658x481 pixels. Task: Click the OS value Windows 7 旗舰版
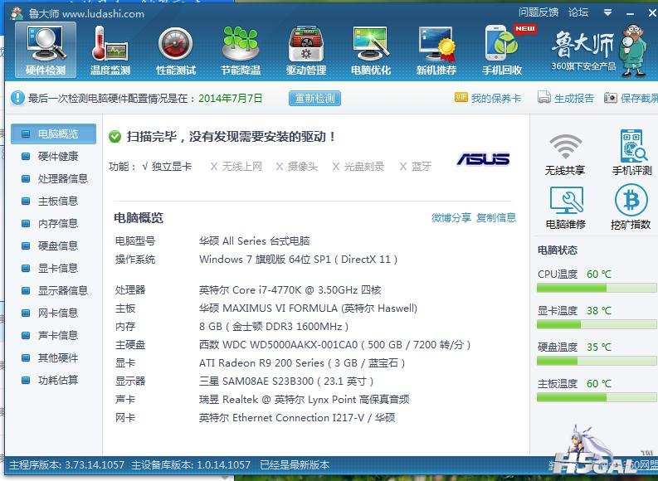pyautogui.click(x=299, y=260)
